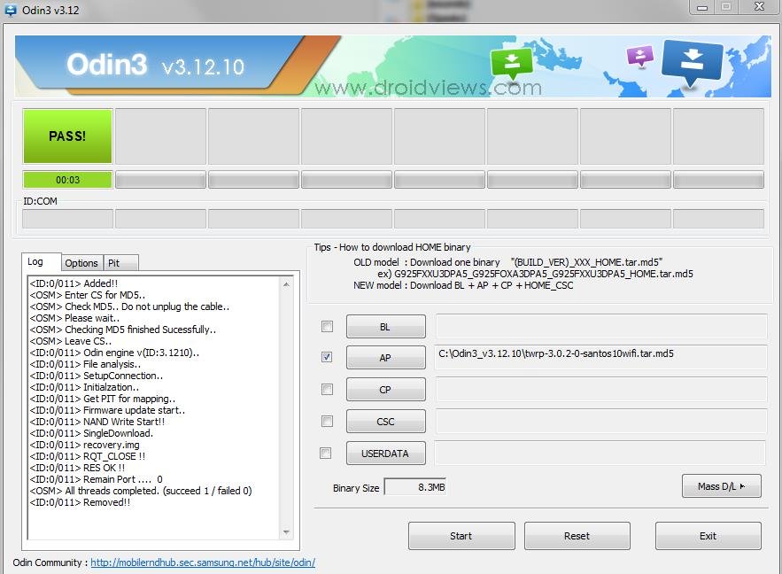Switch to the Log tab
Viewport: 782px width, 574px height.
[x=41, y=262]
